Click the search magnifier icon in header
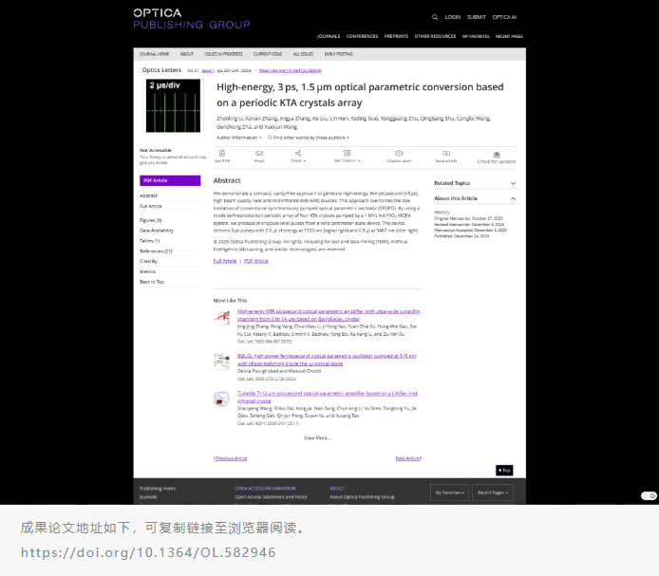 click(x=435, y=17)
